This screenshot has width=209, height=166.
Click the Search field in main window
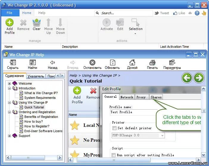124,13
